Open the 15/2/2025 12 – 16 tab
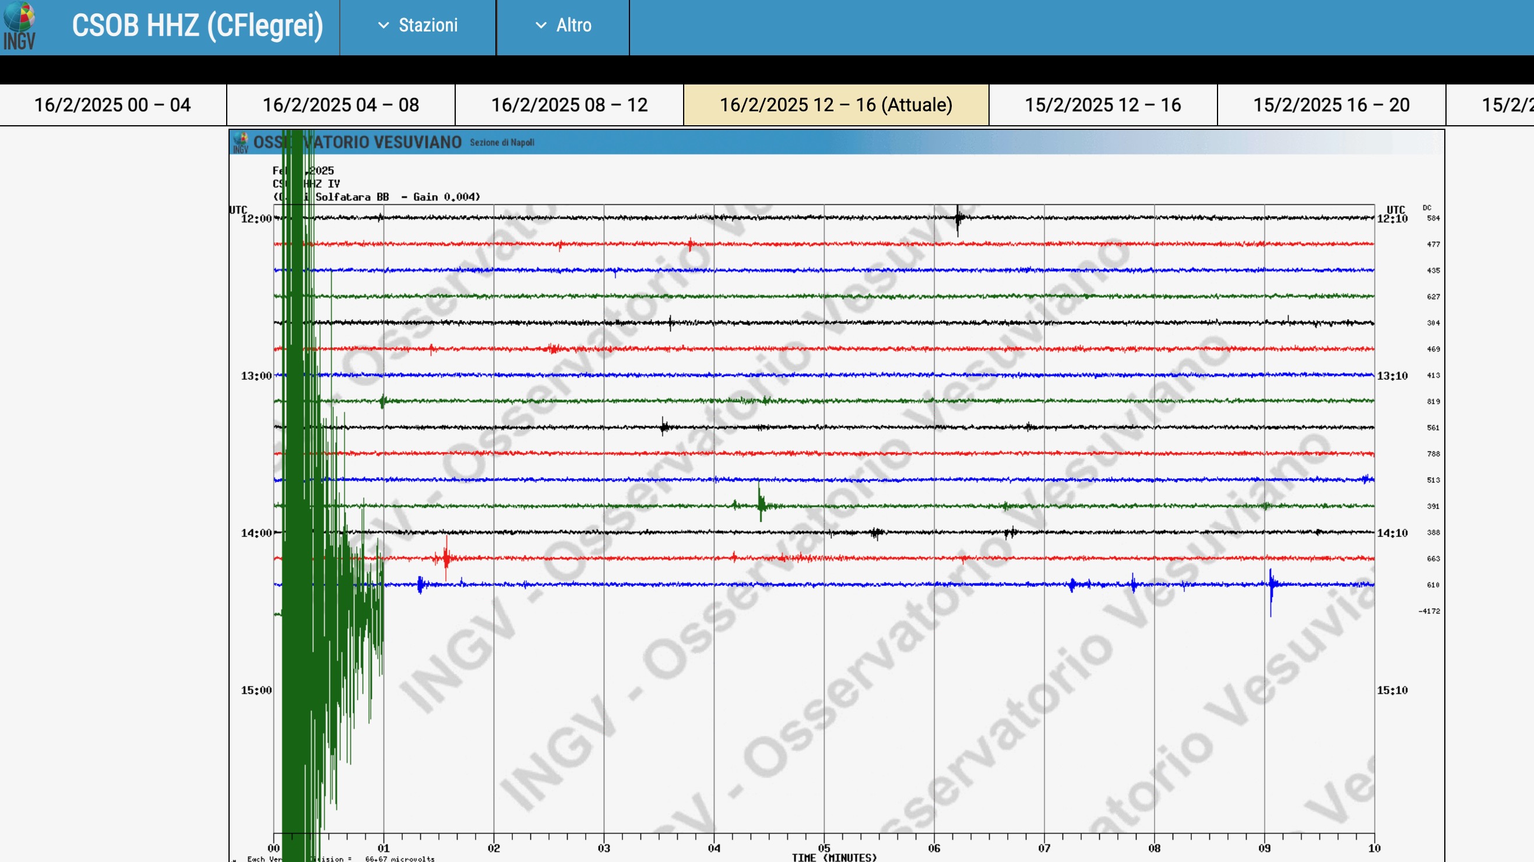Screen dimensions: 1534x862 1102,105
